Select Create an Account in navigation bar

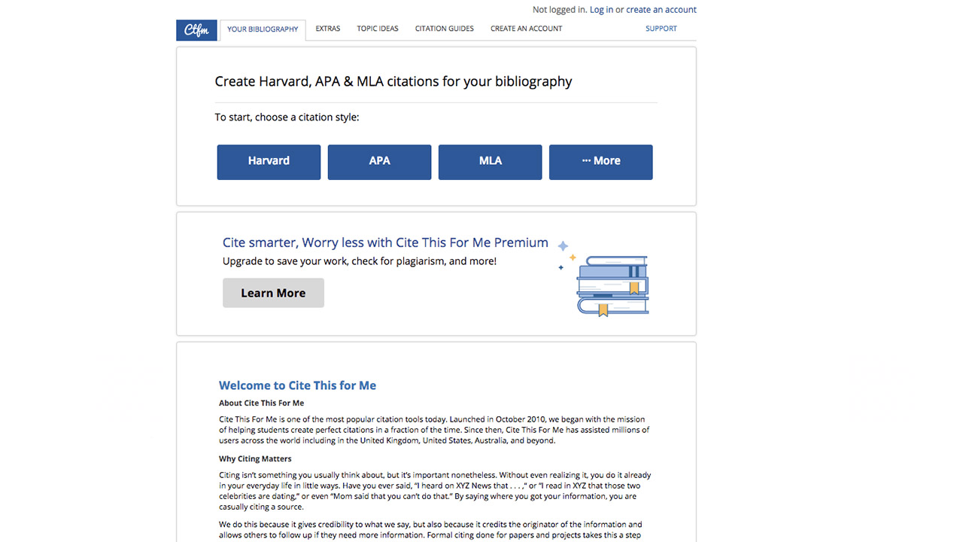(x=526, y=29)
